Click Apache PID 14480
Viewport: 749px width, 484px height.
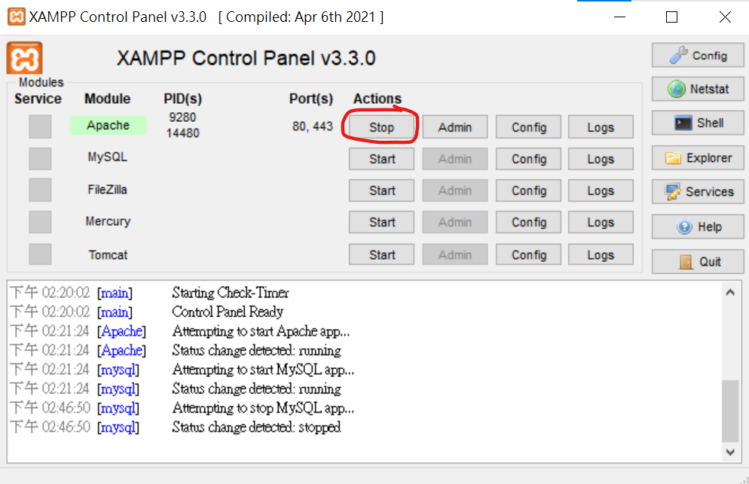(182, 133)
